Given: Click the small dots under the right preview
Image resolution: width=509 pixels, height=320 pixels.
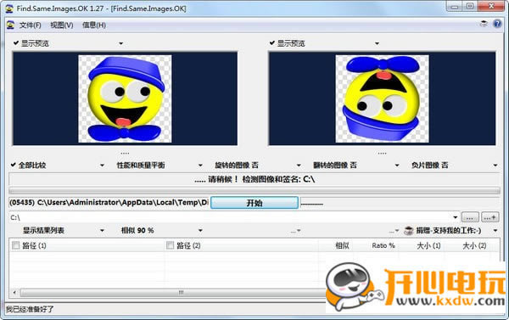Looking at the screenshot, I should tap(382, 153).
